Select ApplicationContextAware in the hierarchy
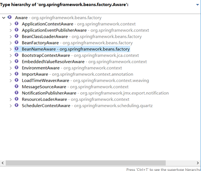The width and height of the screenshot is (201, 171). (79, 24)
